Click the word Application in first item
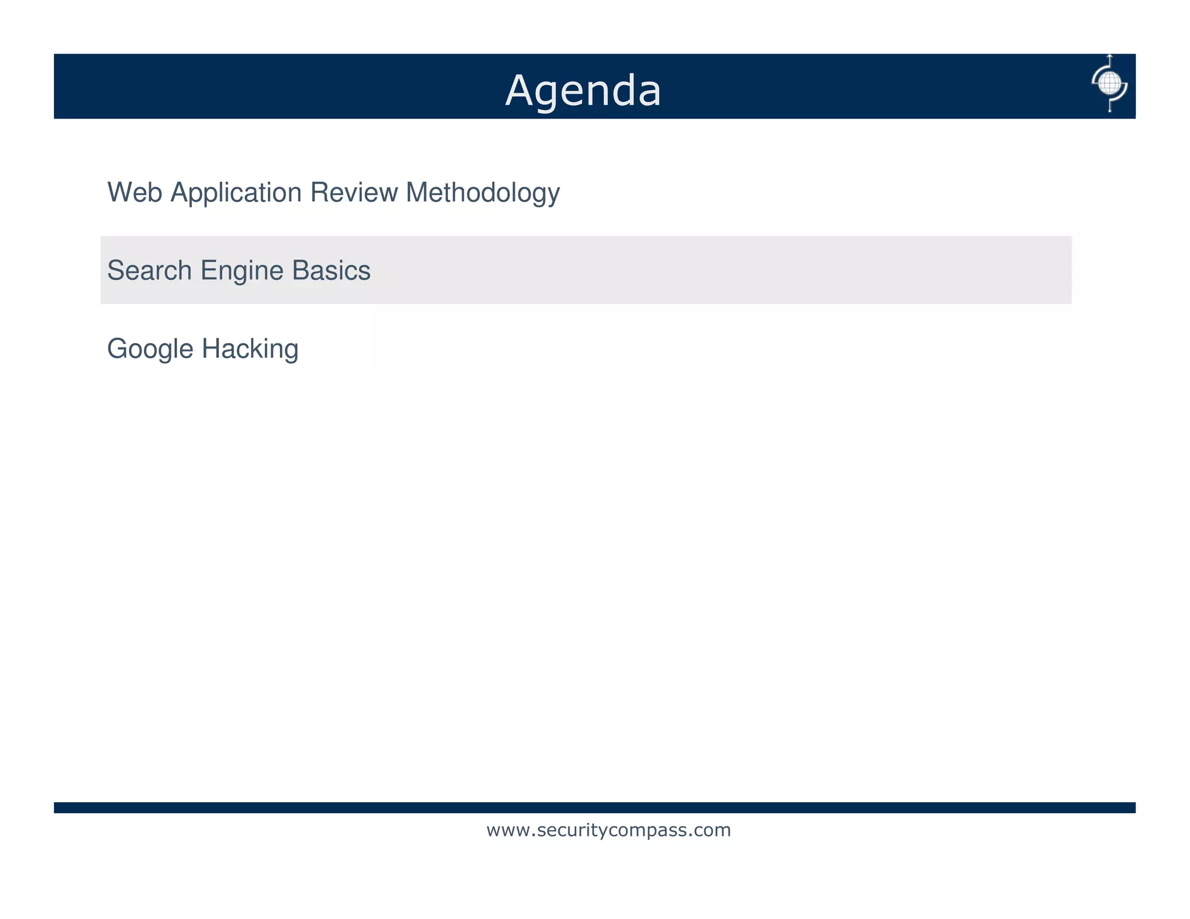The image size is (1190, 919). (x=236, y=192)
